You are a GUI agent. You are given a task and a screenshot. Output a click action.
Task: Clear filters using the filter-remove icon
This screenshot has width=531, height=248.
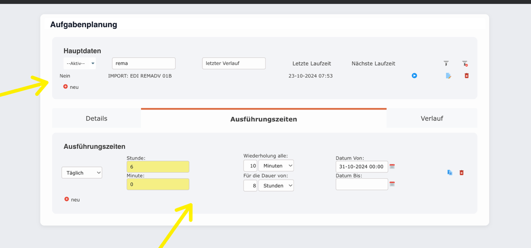click(x=465, y=63)
